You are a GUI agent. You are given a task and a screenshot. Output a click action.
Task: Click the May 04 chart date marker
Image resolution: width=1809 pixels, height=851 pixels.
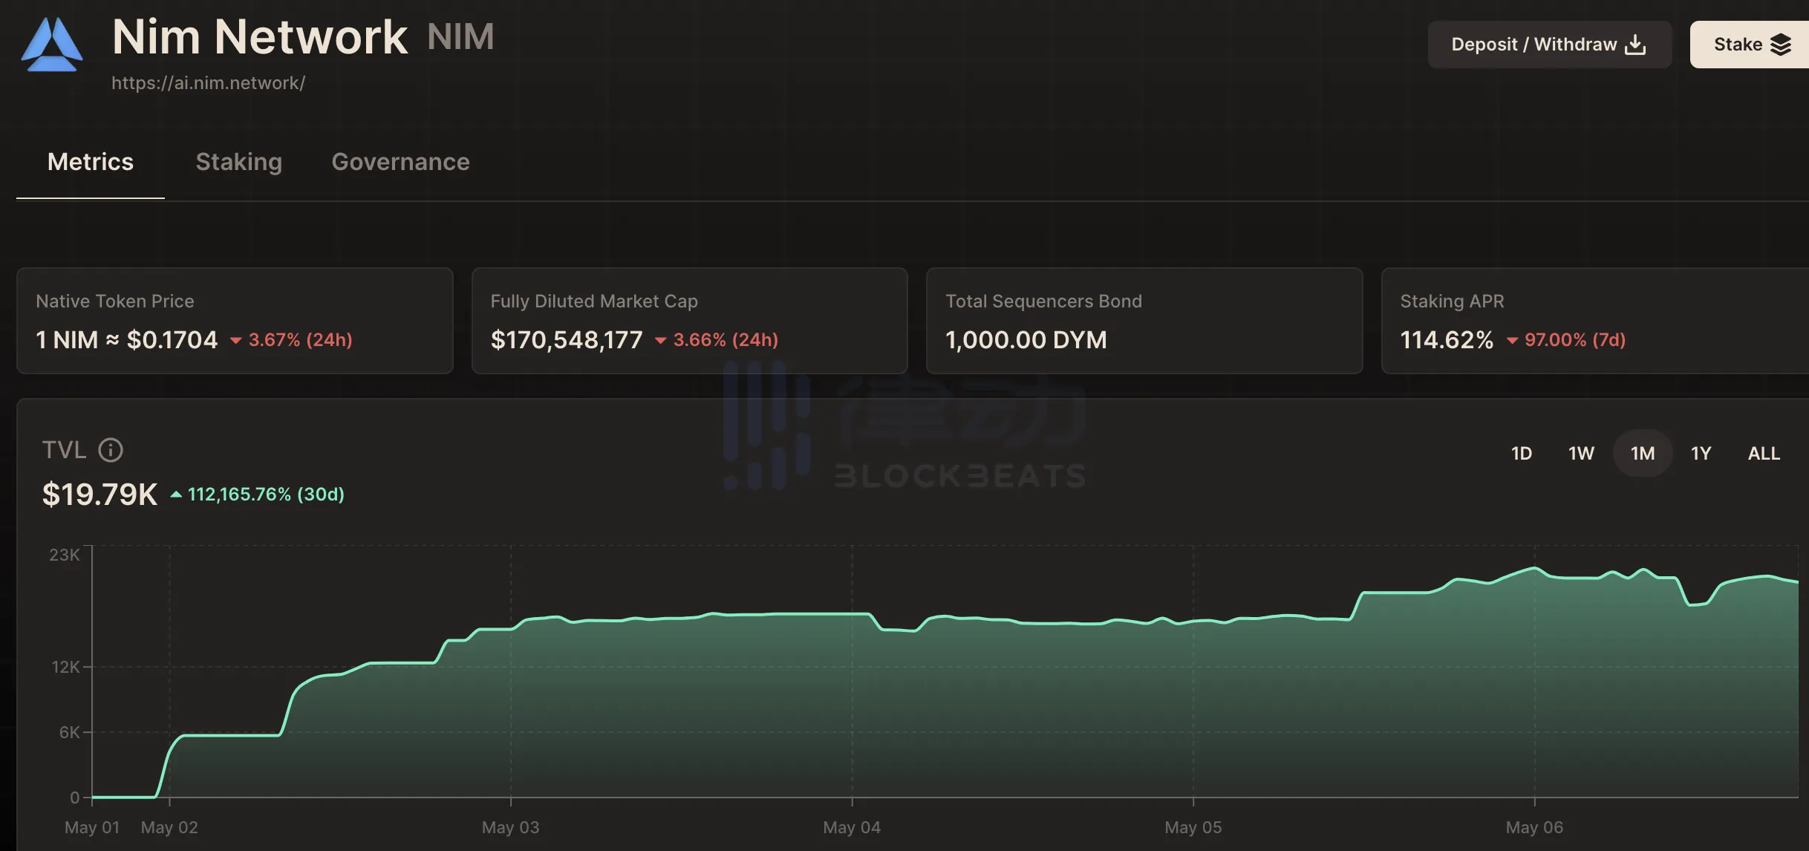[x=851, y=826]
